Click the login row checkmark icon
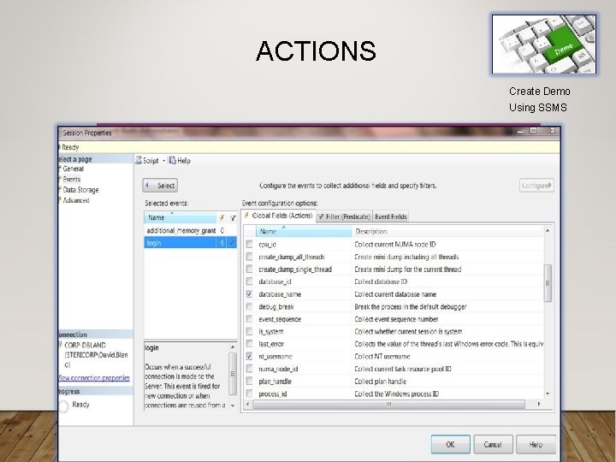This screenshot has height=462, width=616. 232,243
